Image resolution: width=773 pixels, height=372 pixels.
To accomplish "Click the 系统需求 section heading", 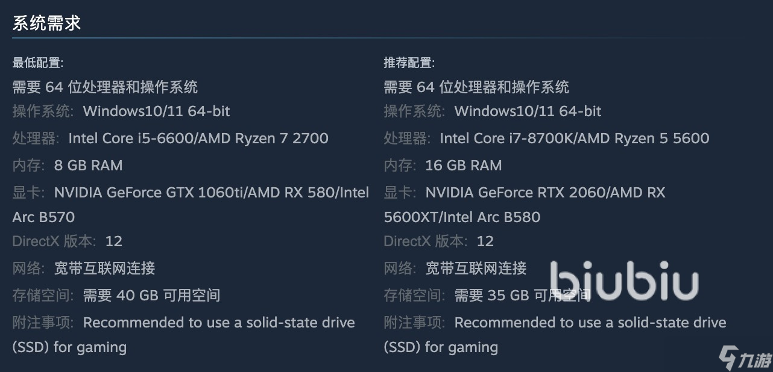I will point(46,23).
